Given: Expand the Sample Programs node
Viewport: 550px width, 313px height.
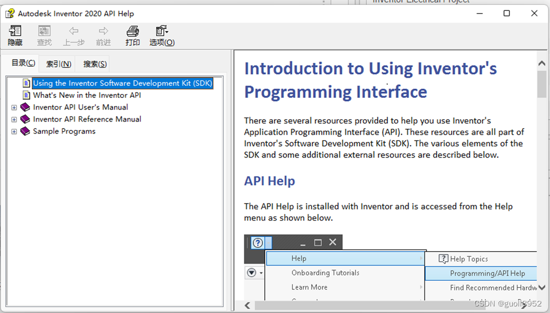Looking at the screenshot, I should click(14, 132).
